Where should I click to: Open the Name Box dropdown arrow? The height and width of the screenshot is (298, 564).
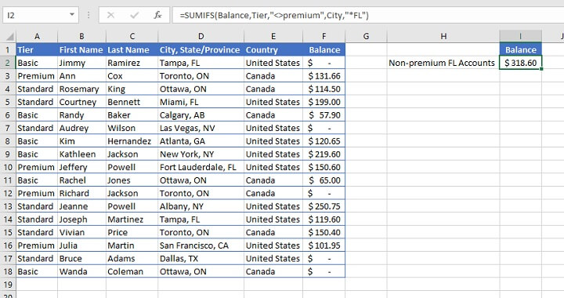(72, 15)
